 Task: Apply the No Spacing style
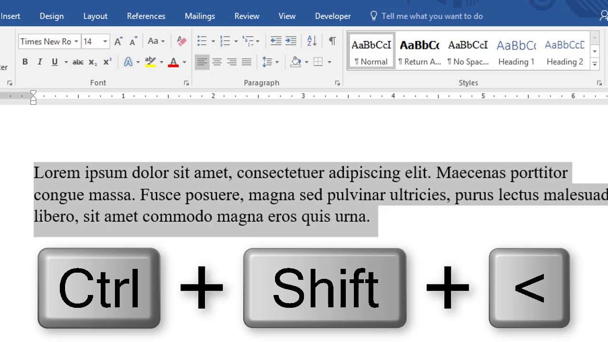468,51
